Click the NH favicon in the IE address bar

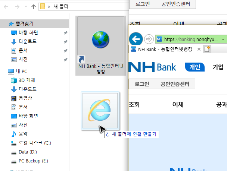tap(159, 39)
